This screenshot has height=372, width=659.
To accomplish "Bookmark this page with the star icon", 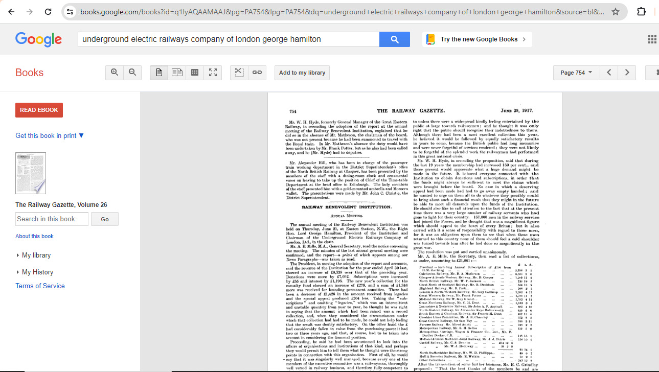I will pos(616,11).
